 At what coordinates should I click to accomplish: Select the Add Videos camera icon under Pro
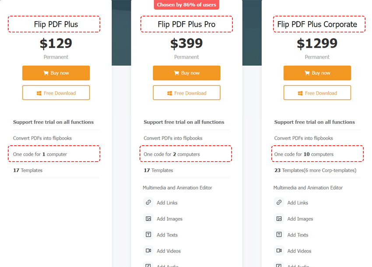(x=148, y=251)
